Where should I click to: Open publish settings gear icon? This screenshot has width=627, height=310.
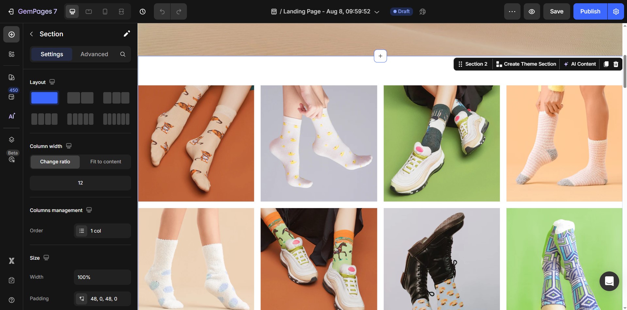(x=616, y=12)
